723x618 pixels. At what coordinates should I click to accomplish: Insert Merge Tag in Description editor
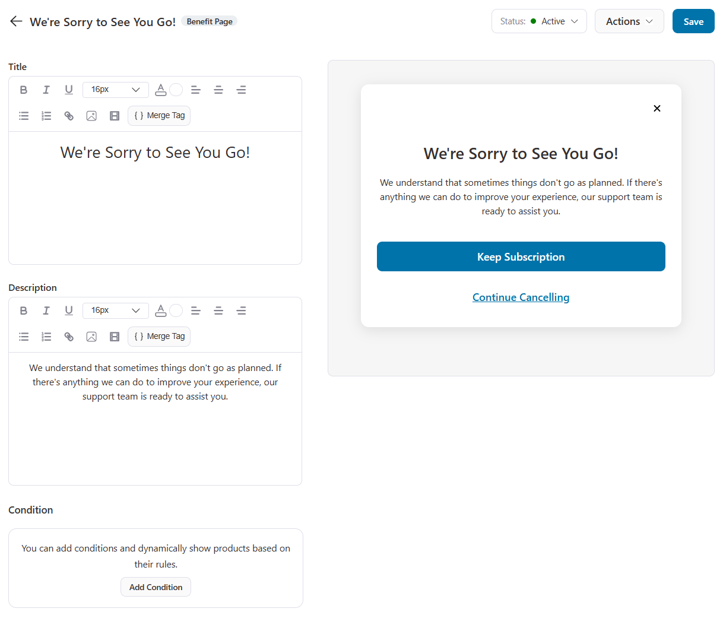159,337
